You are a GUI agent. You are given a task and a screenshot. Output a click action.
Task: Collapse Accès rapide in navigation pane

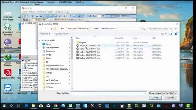40,40
